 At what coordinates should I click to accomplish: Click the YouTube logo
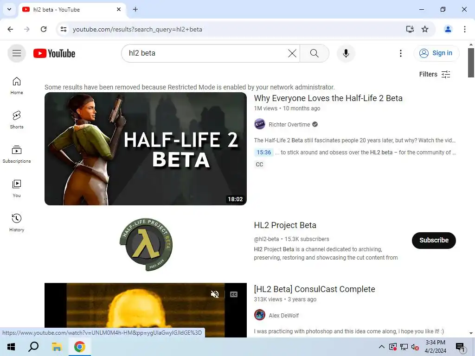tap(54, 53)
